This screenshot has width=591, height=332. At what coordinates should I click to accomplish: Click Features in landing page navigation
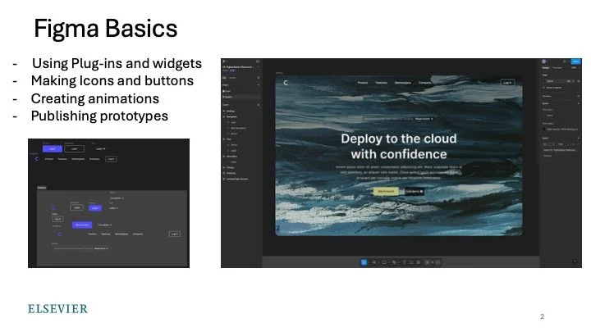click(381, 83)
